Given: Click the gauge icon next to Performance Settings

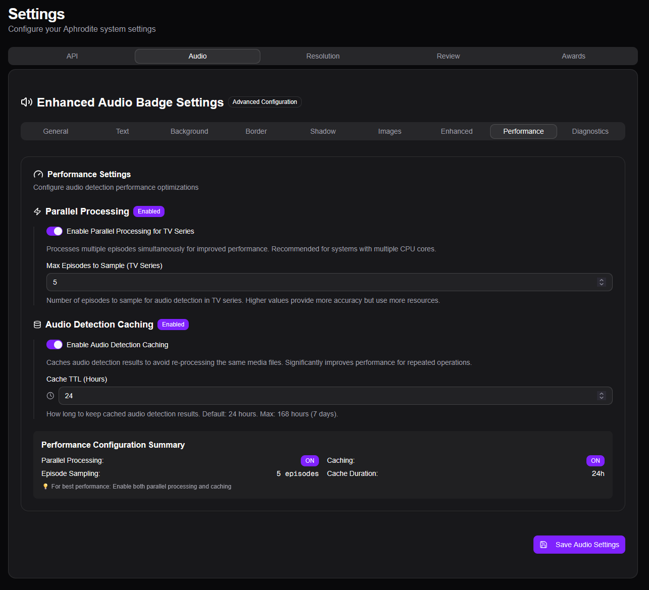Looking at the screenshot, I should pyautogui.click(x=38, y=175).
